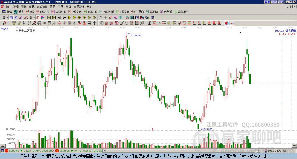
Task: Open the calculator icon
Action: pos(132,18)
